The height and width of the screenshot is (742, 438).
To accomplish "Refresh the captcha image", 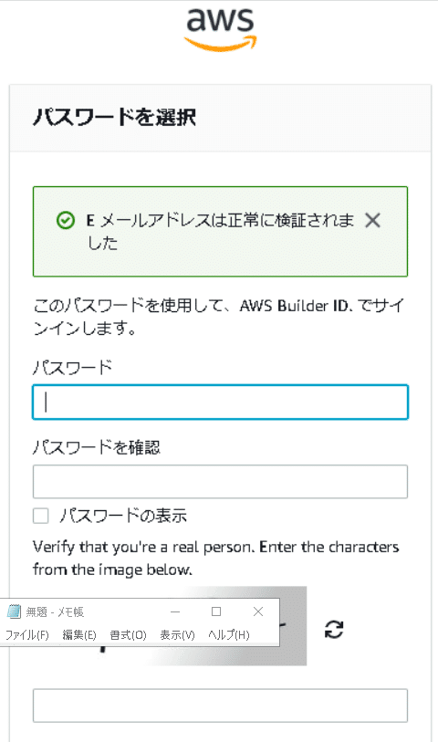I will click(334, 630).
